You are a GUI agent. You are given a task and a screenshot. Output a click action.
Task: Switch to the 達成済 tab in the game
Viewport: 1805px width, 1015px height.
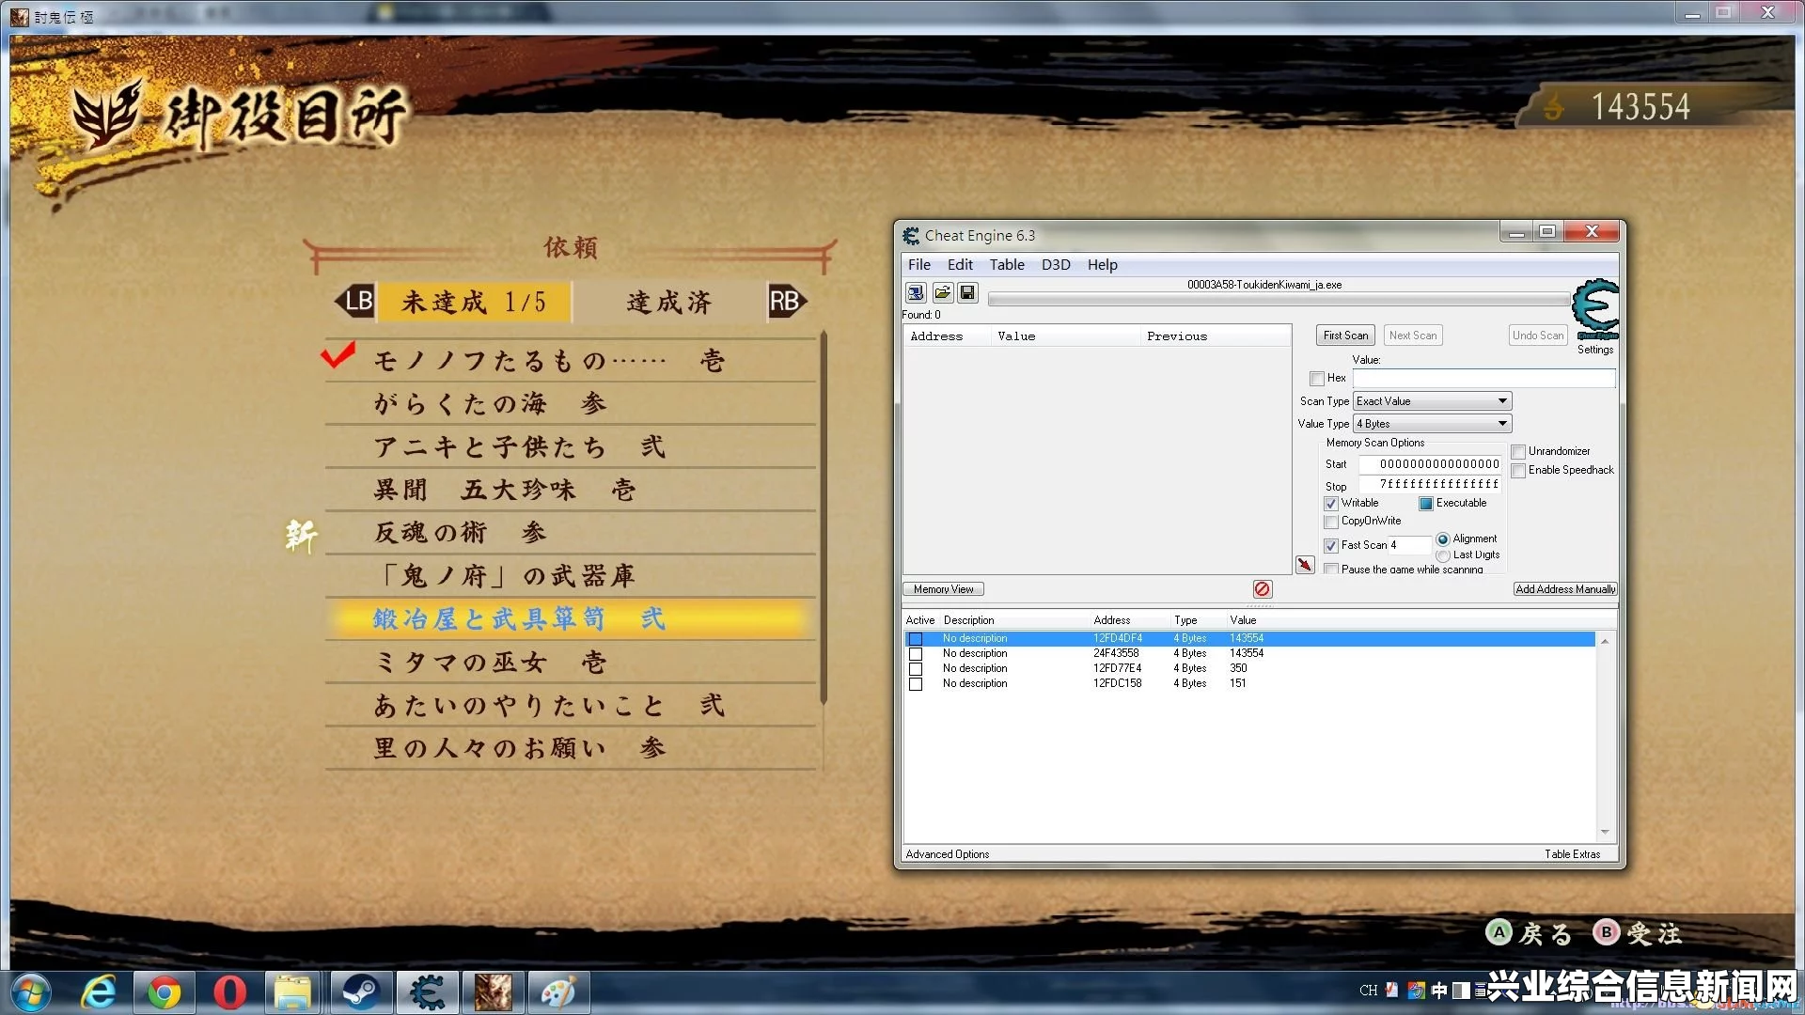(668, 302)
